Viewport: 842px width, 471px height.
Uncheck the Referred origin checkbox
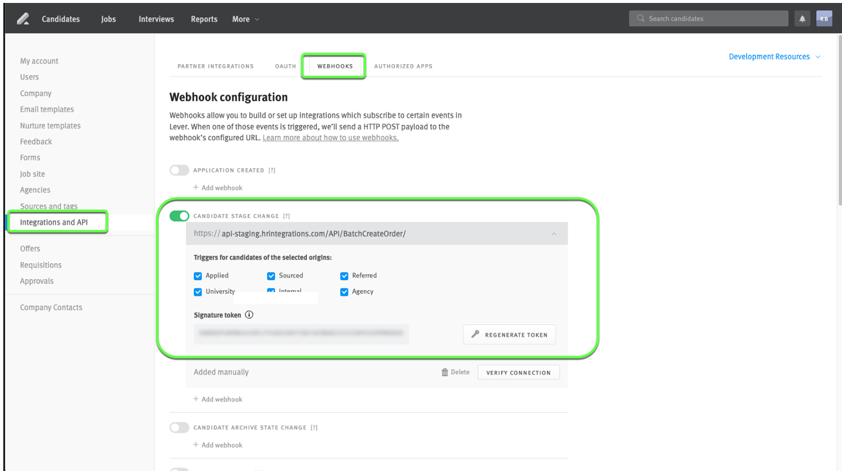tap(344, 276)
